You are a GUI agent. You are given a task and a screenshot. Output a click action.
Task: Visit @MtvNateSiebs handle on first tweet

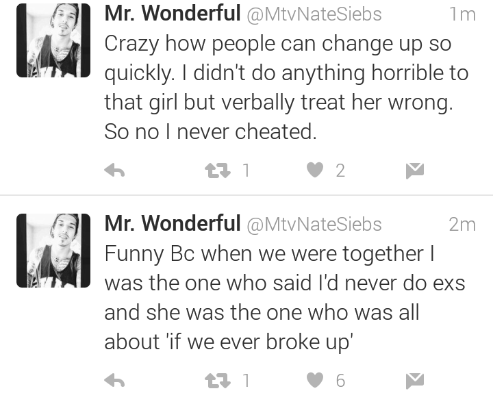pos(314,14)
